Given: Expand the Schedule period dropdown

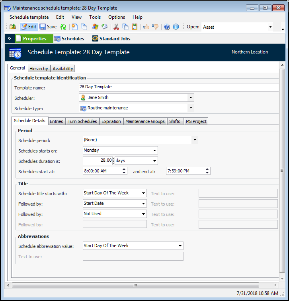Looking at the screenshot, I should [x=194, y=140].
